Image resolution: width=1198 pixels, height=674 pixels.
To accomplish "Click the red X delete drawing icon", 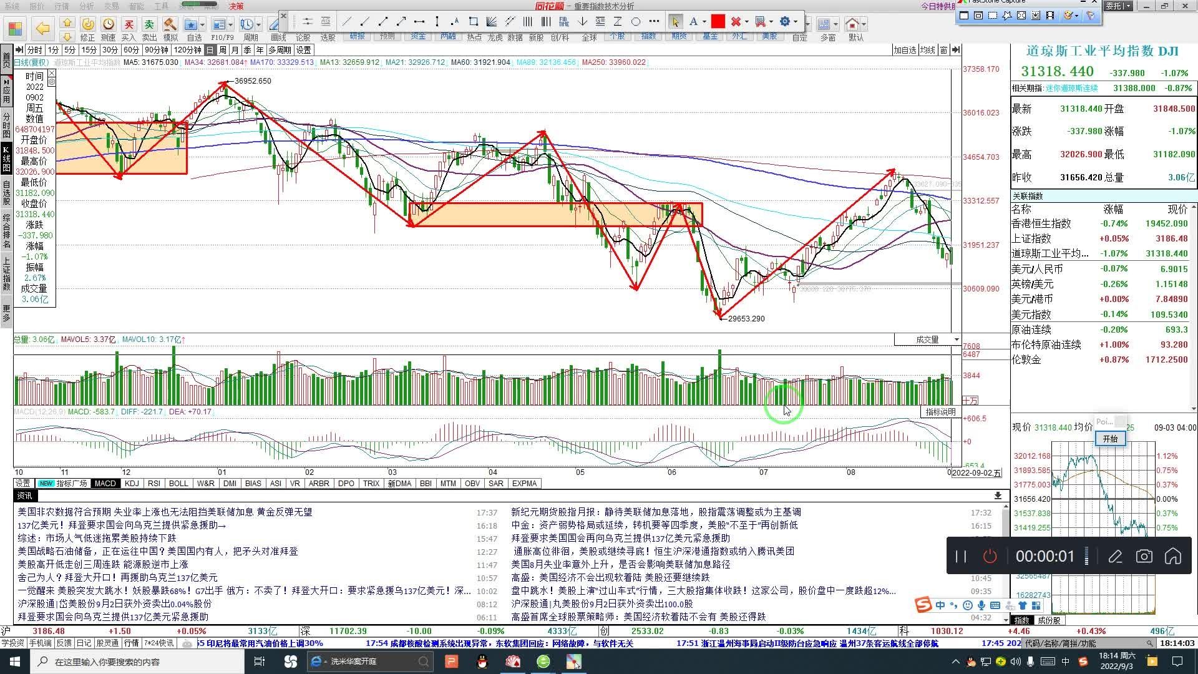I will pos(736,22).
